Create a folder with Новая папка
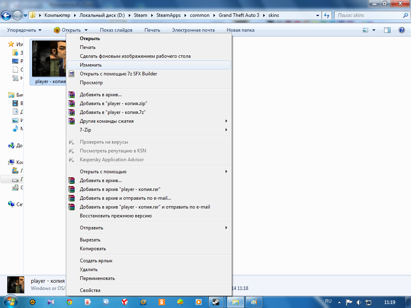 240,30
